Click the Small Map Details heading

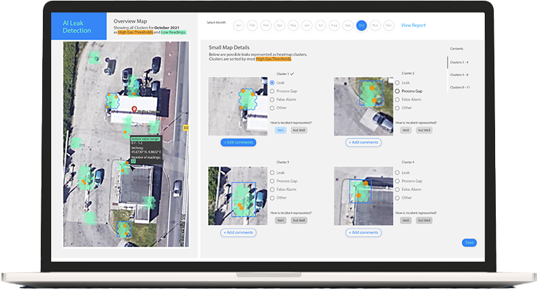click(229, 48)
